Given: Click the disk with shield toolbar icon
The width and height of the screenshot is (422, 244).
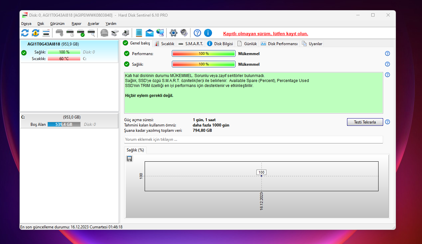Looking at the screenshot, I should tap(59, 33).
